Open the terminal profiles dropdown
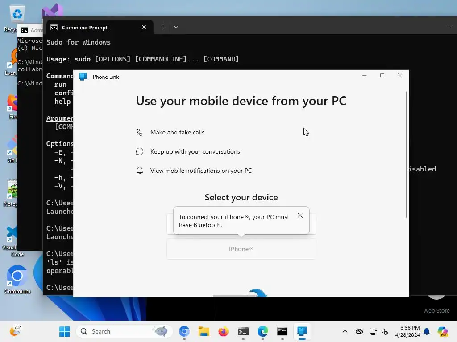The image size is (457, 342). [x=176, y=27]
